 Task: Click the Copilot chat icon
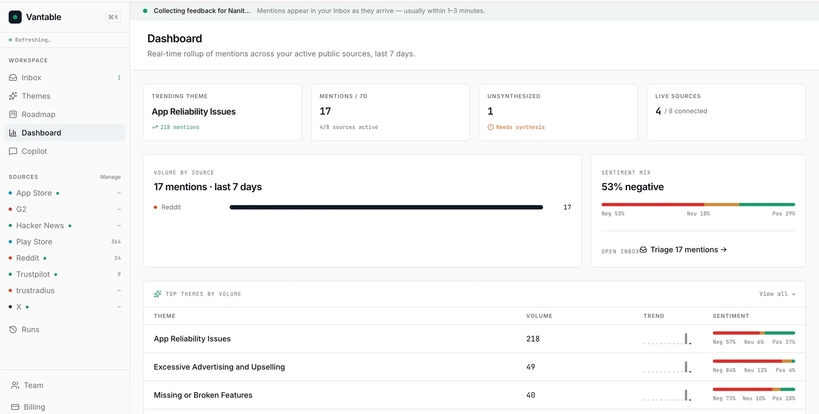coord(13,151)
